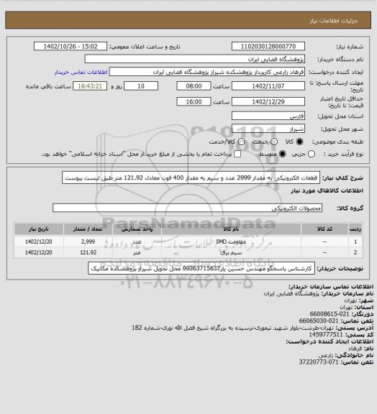The width and height of the screenshot is (377, 414).
Task: Click the remaining time field 16:43:21
Action: pyautogui.click(x=90, y=86)
